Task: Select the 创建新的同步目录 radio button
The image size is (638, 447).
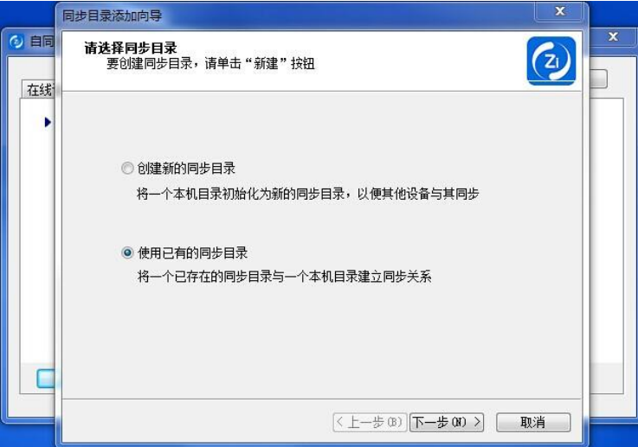Action: pos(127,168)
